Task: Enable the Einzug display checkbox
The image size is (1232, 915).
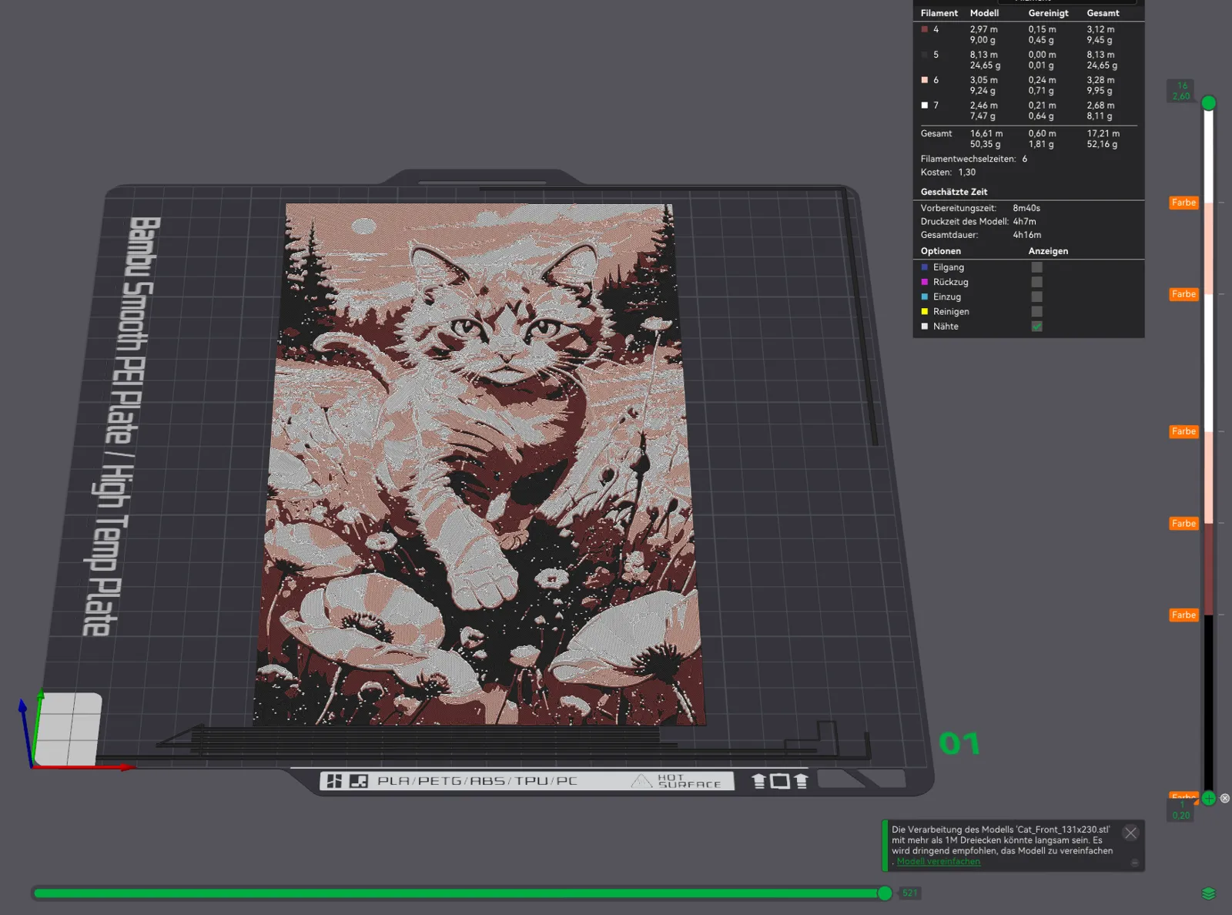Action: (1037, 297)
